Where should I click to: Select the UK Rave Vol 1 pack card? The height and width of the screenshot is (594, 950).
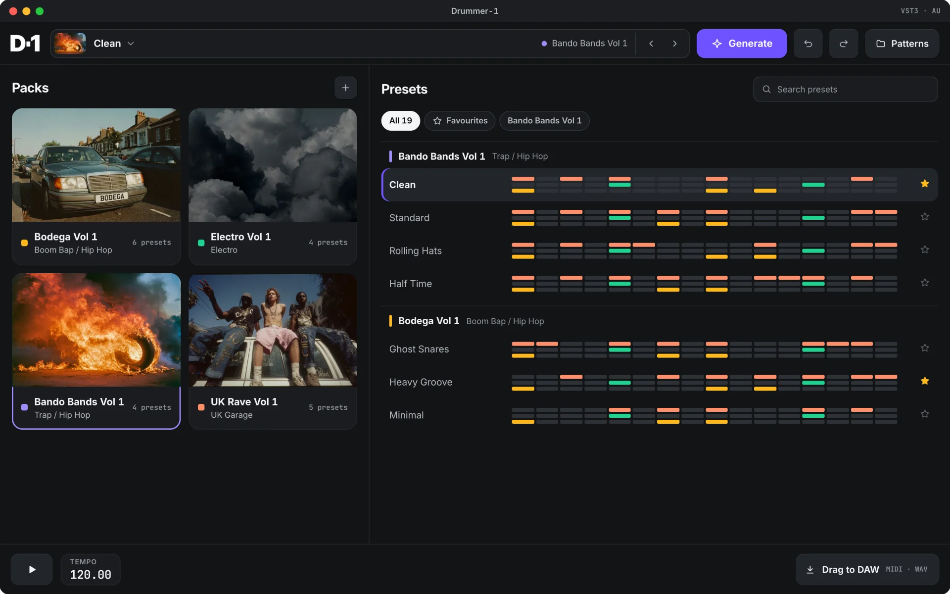[273, 351]
